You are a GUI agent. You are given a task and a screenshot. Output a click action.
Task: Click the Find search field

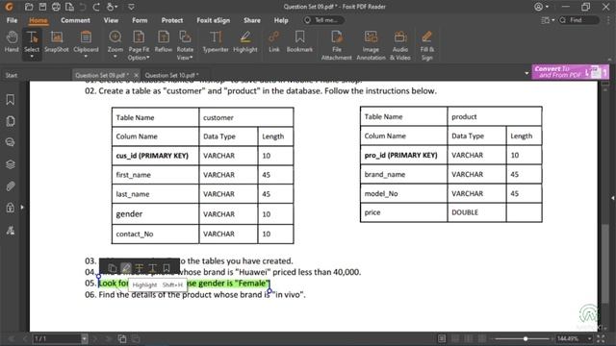pos(579,20)
